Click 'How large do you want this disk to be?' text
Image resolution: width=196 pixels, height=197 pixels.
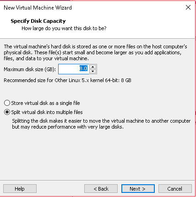click(x=64, y=28)
